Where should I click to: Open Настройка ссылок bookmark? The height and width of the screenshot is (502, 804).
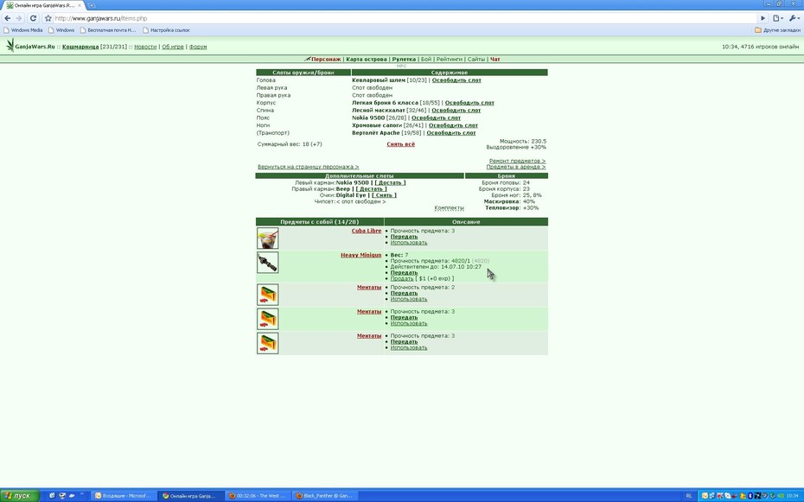pos(166,30)
